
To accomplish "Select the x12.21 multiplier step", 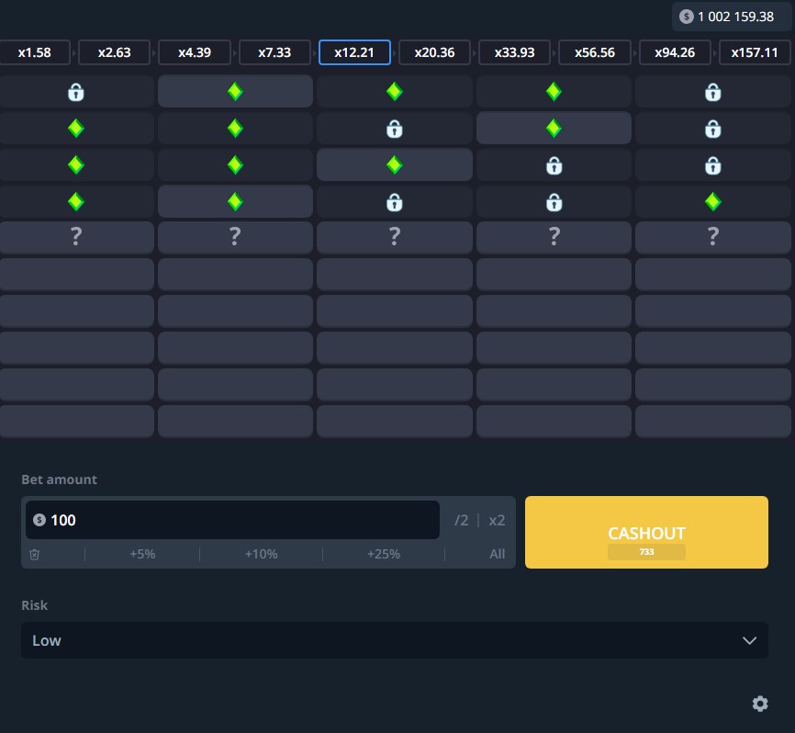I will tap(354, 52).
